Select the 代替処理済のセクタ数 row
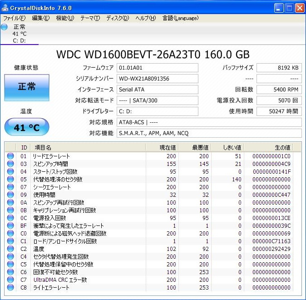The width and height of the screenshot is (306, 300). tap(58, 180)
